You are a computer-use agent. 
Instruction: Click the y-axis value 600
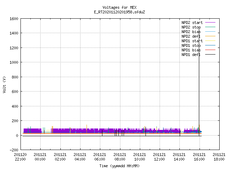15,92
